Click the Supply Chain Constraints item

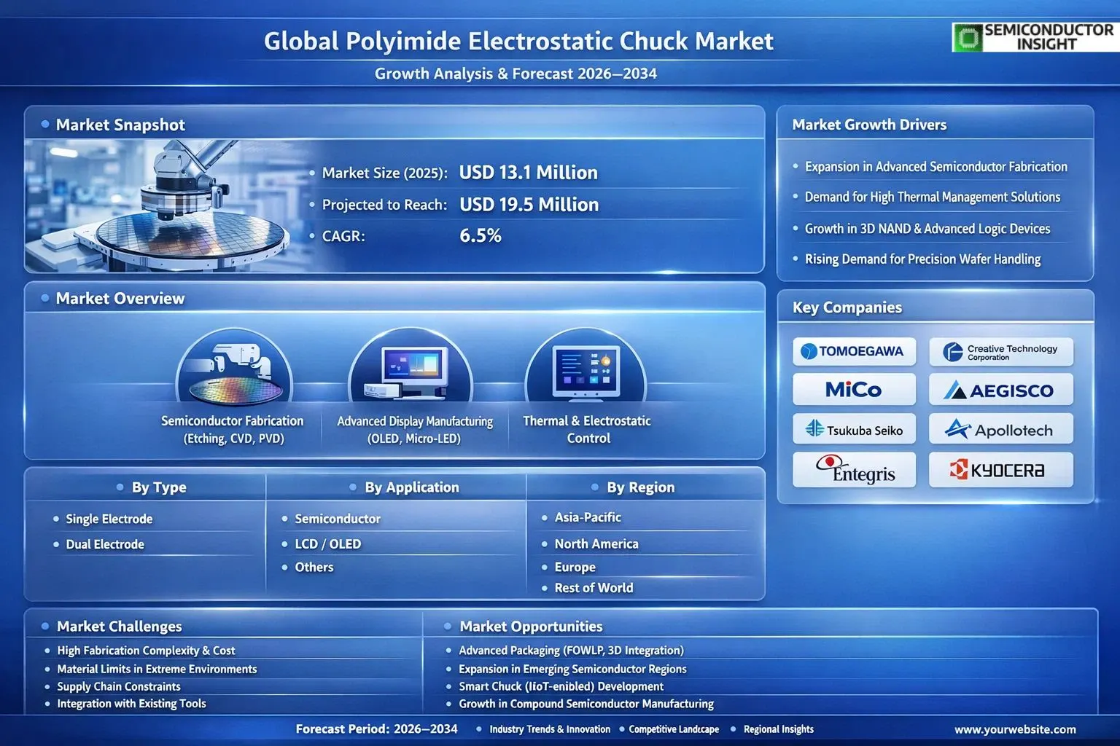coord(119,686)
